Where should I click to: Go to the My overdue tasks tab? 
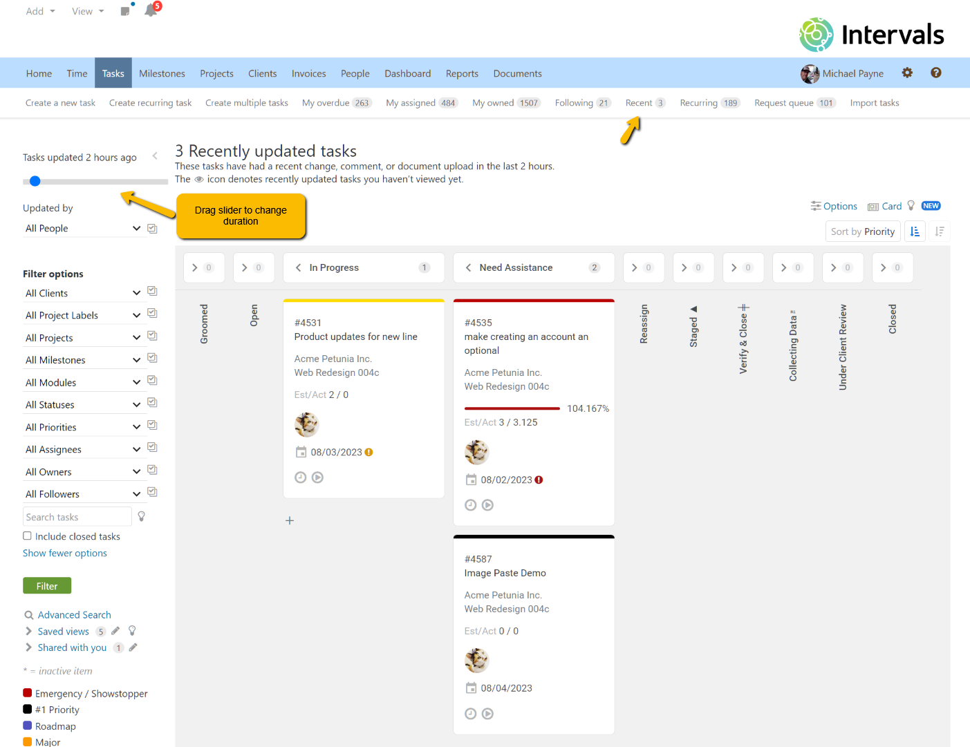pyautogui.click(x=336, y=103)
